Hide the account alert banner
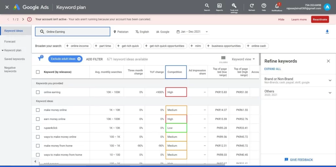This screenshot has width=336, height=167. (x=281, y=19)
